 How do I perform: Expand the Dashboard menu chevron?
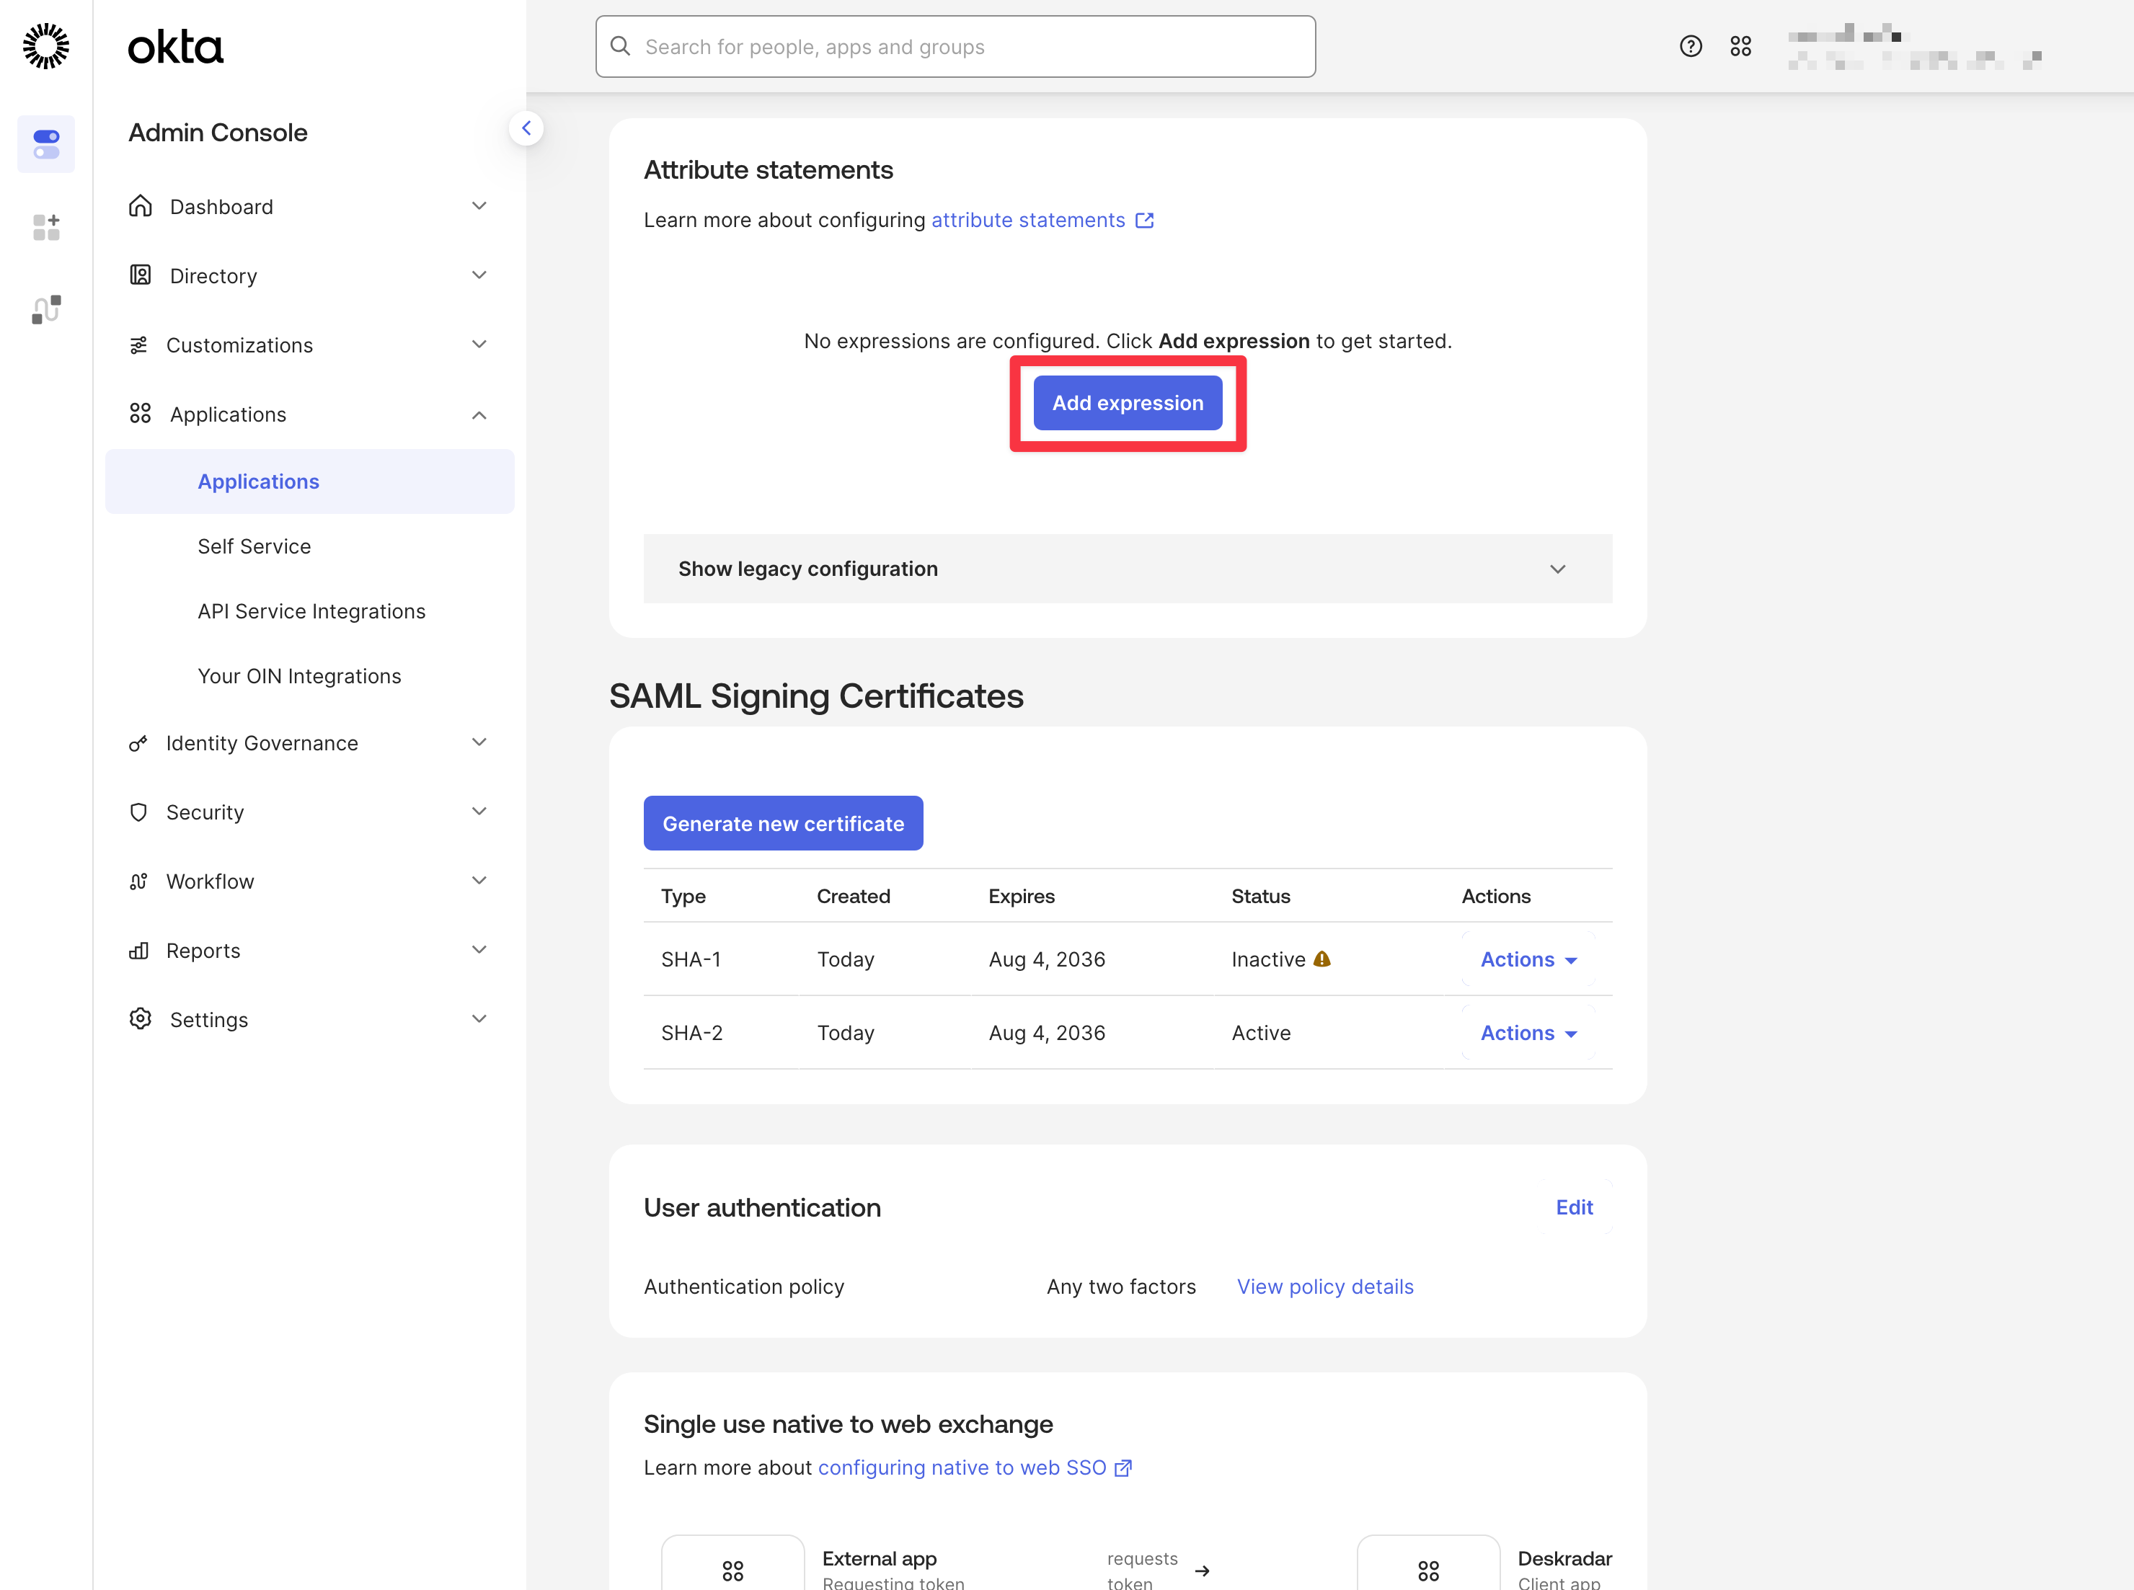pyautogui.click(x=479, y=206)
